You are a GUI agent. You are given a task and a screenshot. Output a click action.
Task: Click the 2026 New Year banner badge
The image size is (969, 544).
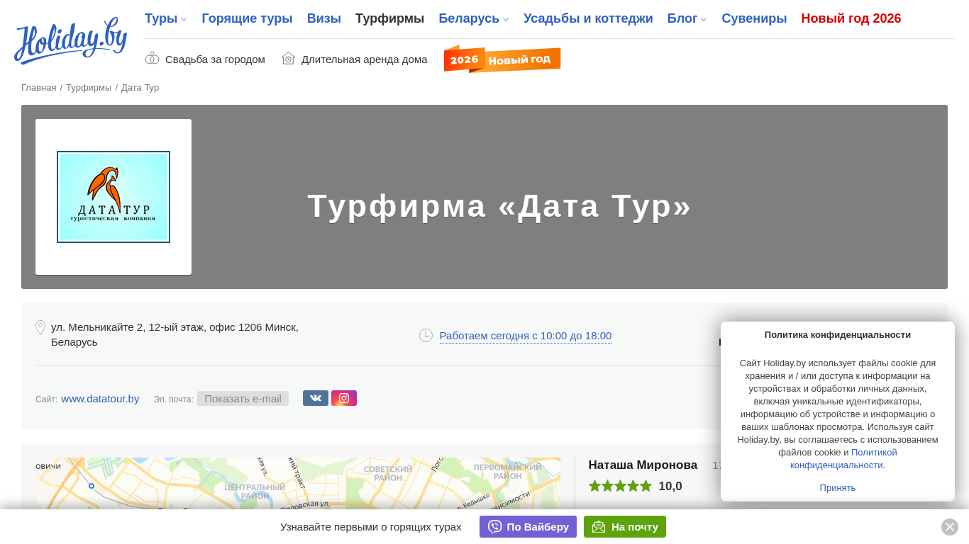click(x=502, y=59)
